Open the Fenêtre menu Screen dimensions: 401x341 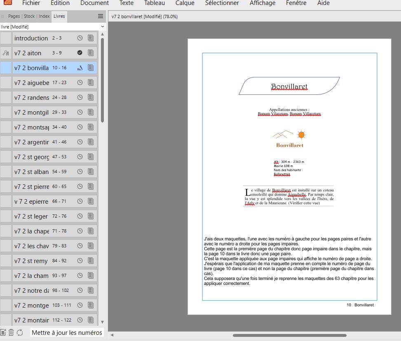tap(296, 3)
